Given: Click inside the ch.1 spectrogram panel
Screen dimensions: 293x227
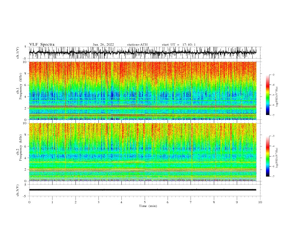Looking at the screenshot, I should (142, 91).
